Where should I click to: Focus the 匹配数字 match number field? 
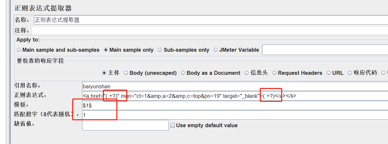(235, 115)
